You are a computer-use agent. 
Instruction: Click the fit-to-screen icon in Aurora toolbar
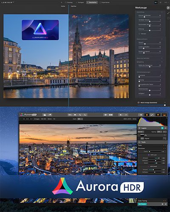click(75, 115)
